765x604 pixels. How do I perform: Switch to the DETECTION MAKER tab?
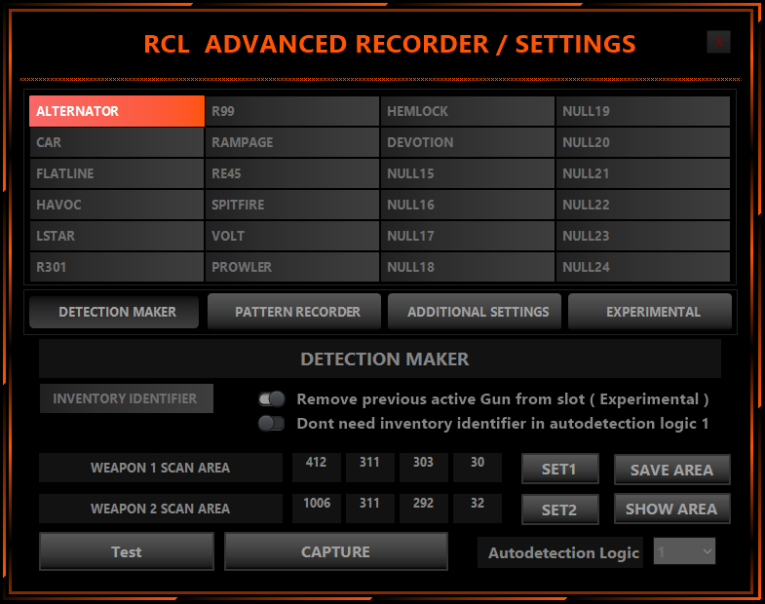[114, 312]
